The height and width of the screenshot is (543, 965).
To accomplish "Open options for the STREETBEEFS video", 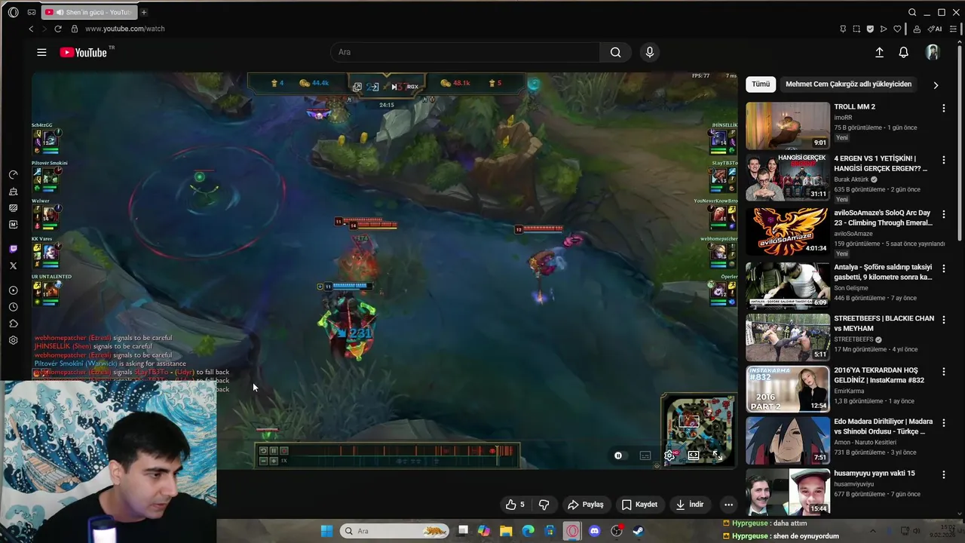I will click(943, 320).
